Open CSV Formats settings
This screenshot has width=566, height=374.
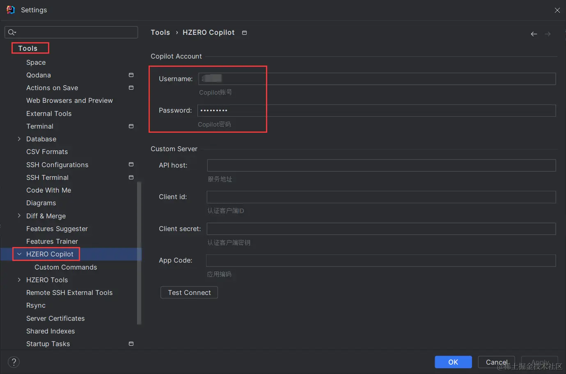point(47,152)
